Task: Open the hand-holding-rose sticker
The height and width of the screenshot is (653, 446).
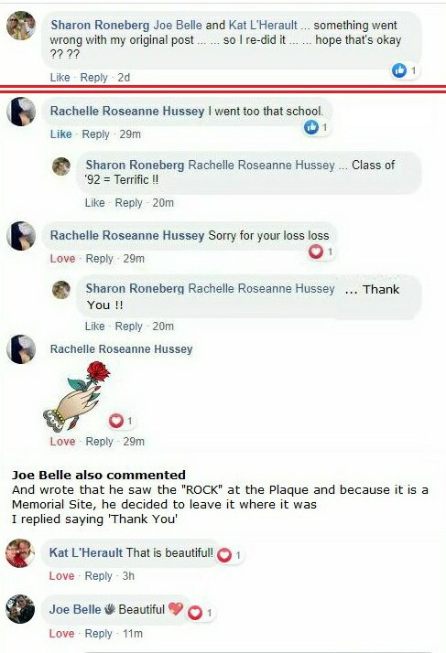Action: coord(77,396)
